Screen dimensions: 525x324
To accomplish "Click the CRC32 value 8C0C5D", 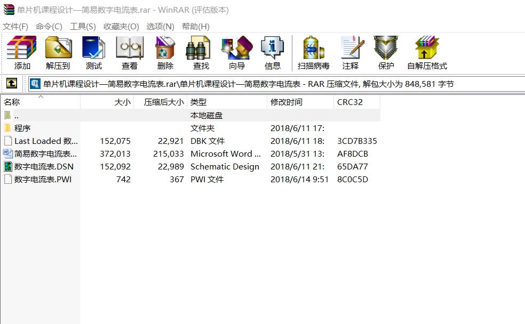I will [353, 179].
